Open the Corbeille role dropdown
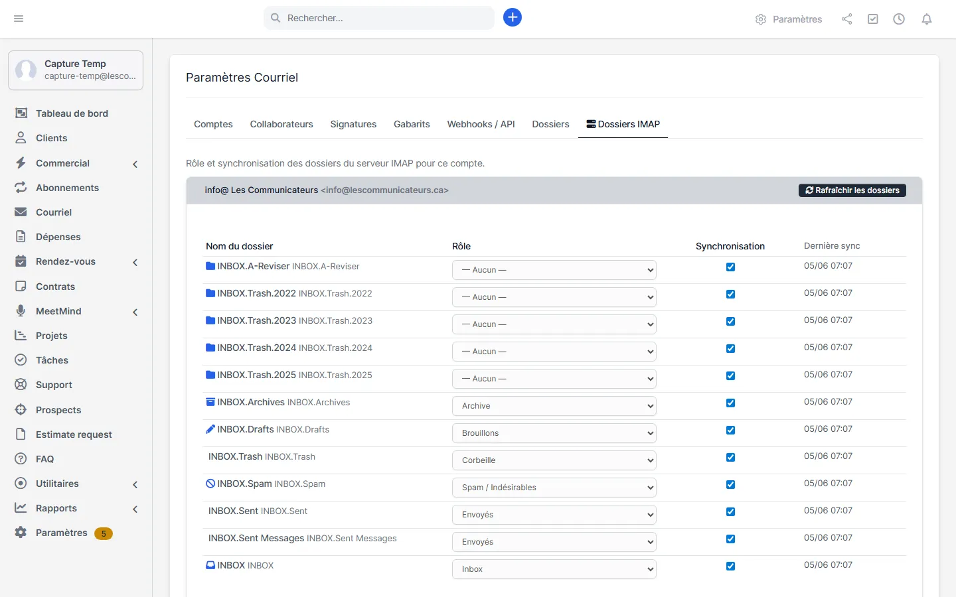 pos(554,460)
